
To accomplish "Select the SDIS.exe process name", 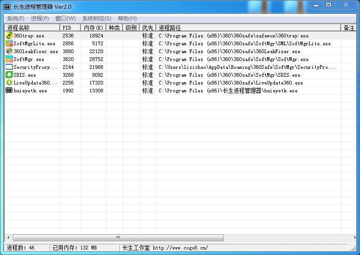I will coord(25,75).
